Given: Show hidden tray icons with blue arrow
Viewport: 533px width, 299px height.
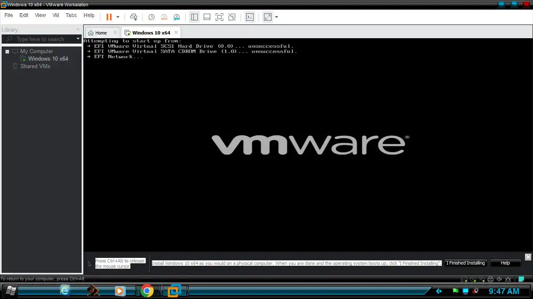Looking at the screenshot, I should pos(438,291).
